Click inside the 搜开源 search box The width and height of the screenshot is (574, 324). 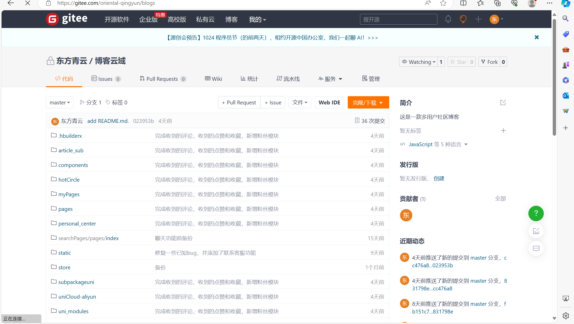pyautogui.click(x=398, y=19)
